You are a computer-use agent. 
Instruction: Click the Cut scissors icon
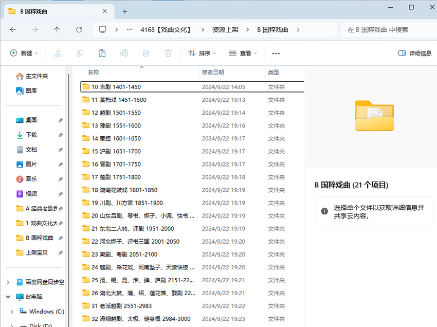click(x=58, y=53)
